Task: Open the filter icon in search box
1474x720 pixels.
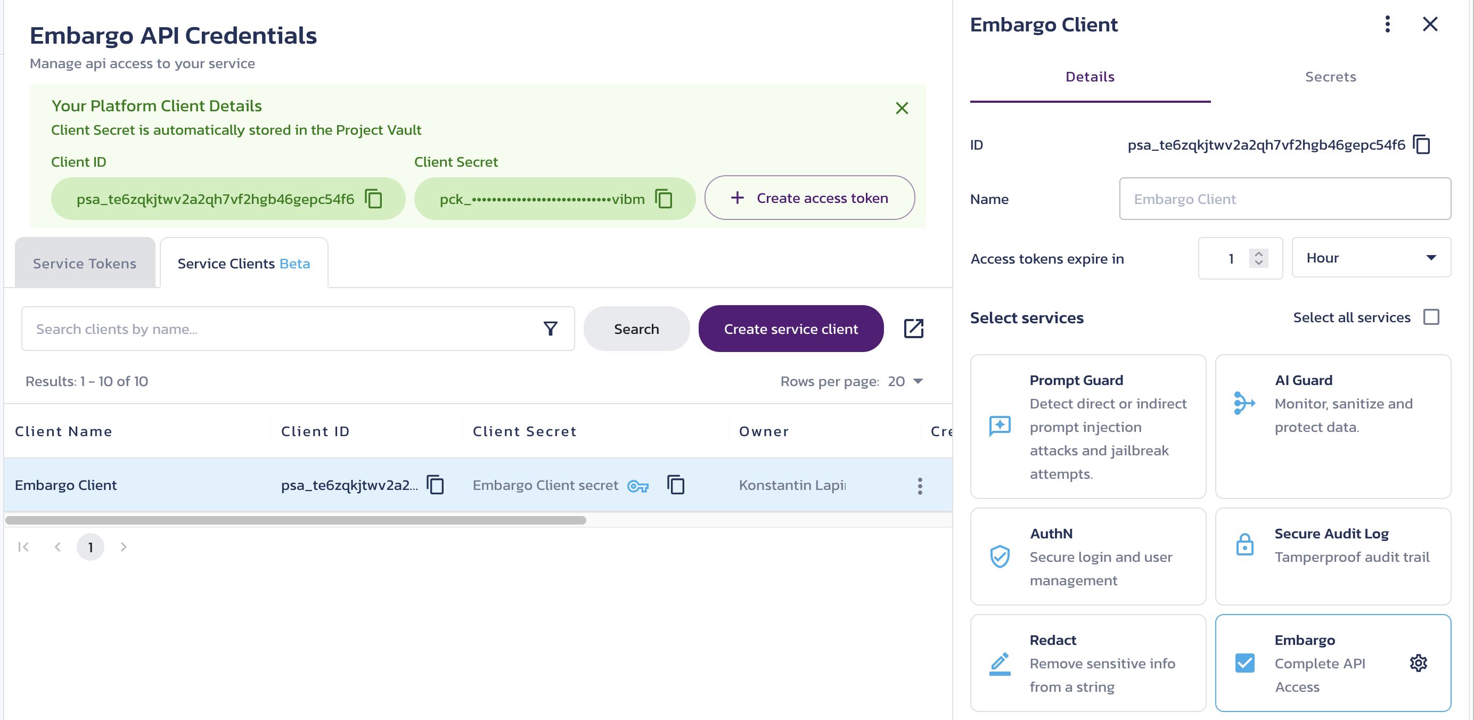Action: coord(551,329)
